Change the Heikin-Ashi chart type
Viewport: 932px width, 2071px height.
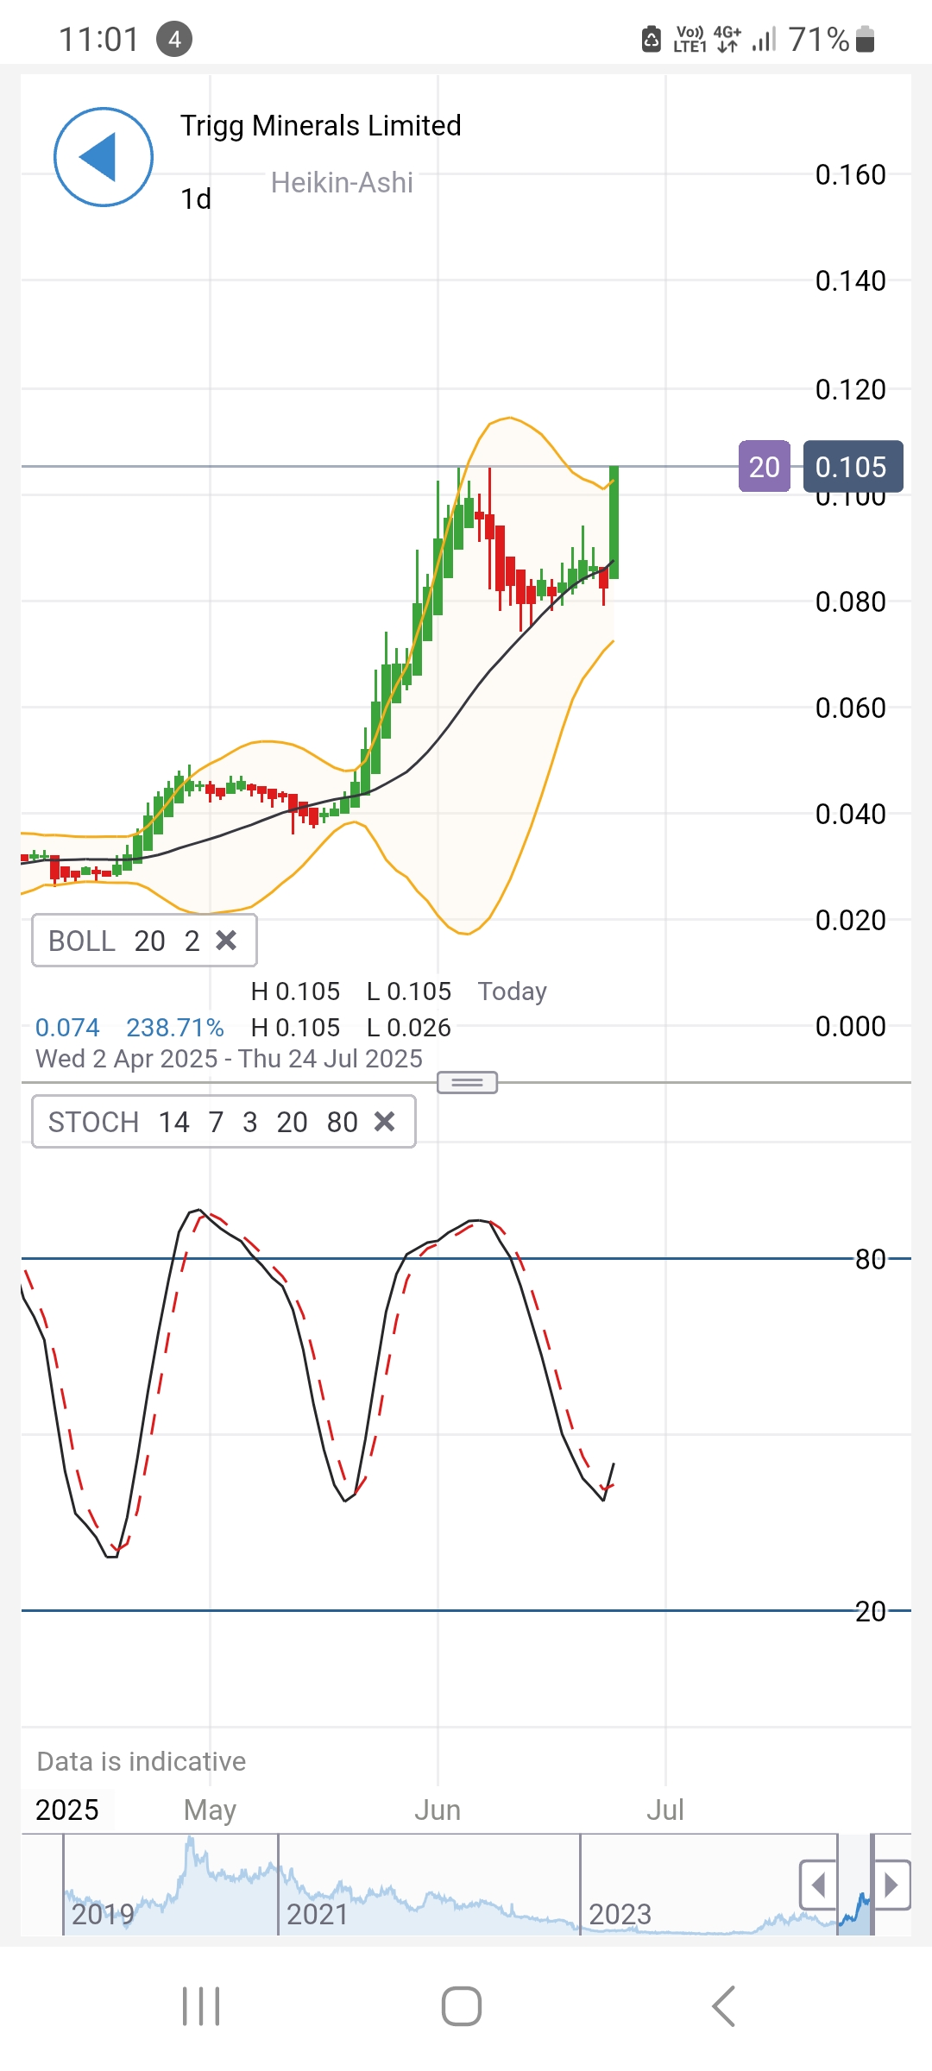click(342, 183)
